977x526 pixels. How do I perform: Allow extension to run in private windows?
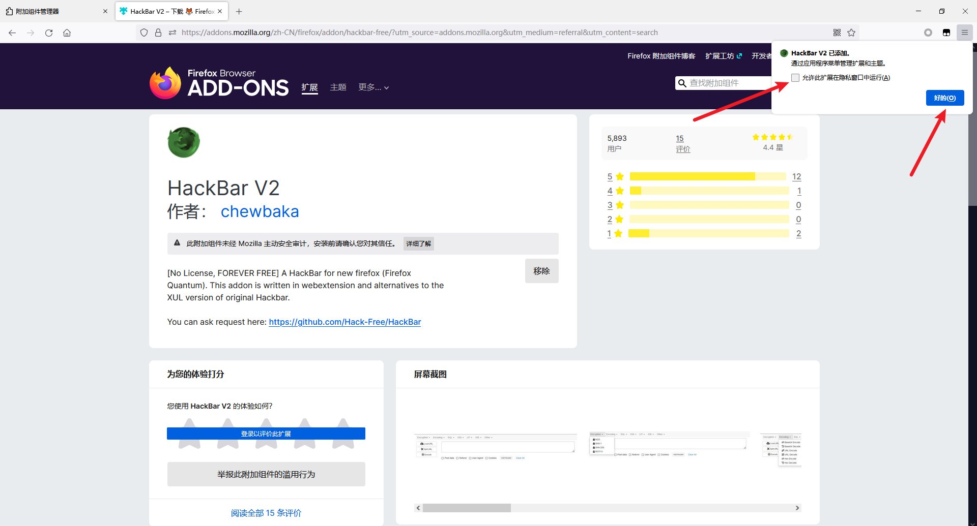point(795,78)
